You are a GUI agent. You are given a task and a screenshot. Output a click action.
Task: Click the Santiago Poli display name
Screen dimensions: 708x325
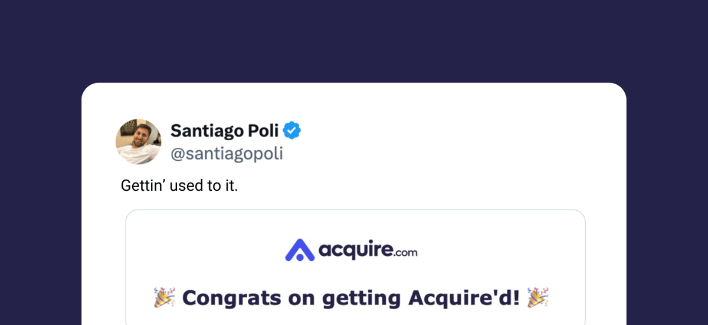click(224, 131)
